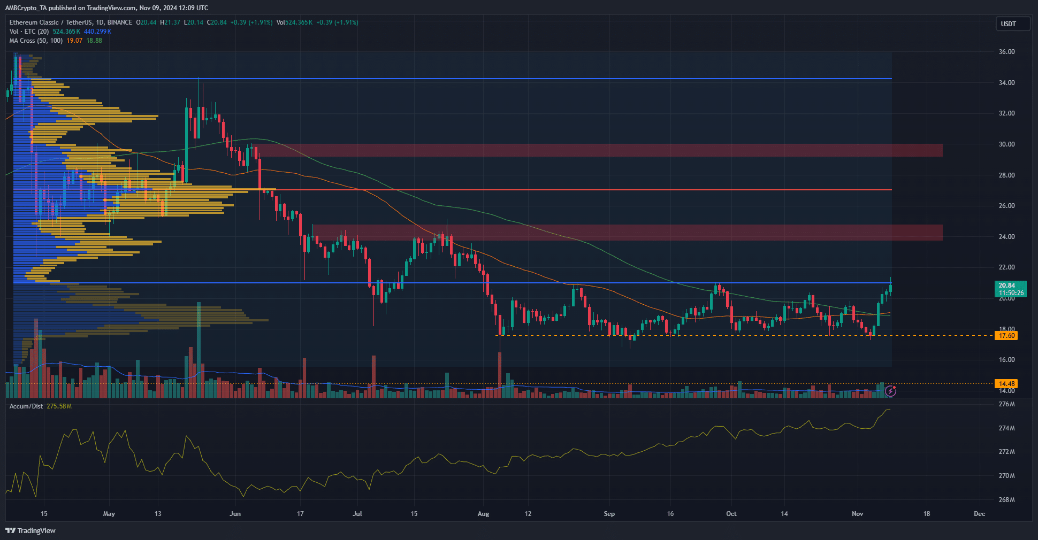Click the May label on the time axis
The height and width of the screenshot is (540, 1038).
(x=109, y=514)
